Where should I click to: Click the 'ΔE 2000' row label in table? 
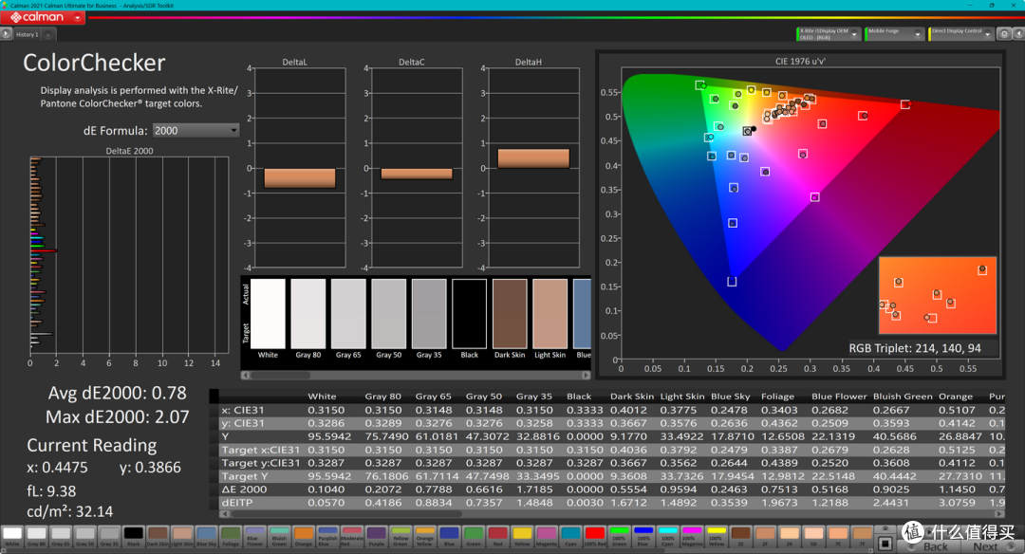[x=244, y=489]
